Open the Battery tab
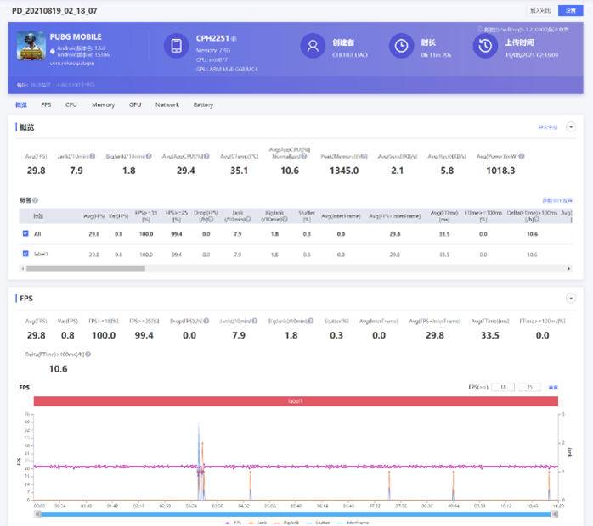 pos(203,104)
